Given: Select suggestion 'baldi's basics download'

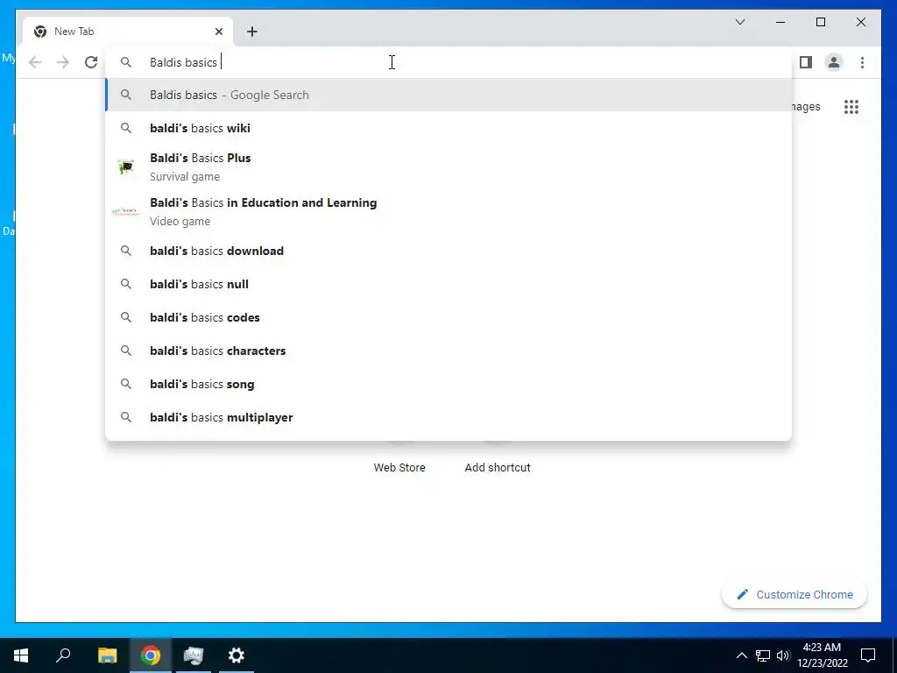Looking at the screenshot, I should 449,251.
